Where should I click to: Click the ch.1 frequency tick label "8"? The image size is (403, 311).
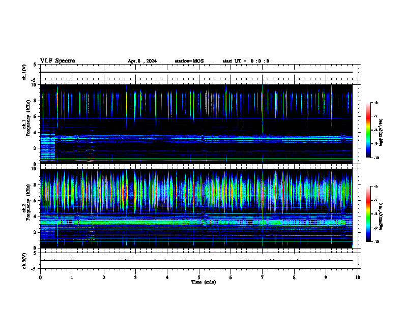click(35, 101)
